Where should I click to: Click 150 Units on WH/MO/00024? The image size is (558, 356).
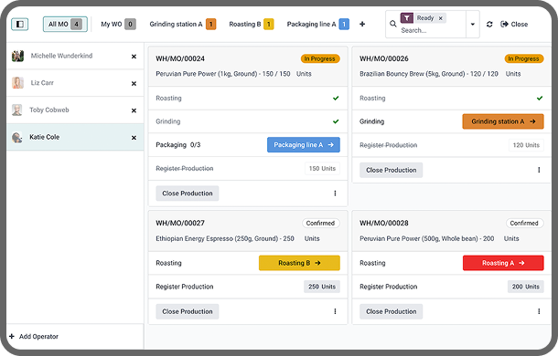pyautogui.click(x=322, y=168)
